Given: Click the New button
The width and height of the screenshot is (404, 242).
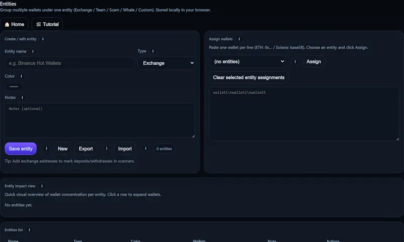Looking at the screenshot, I should pyautogui.click(x=63, y=149).
